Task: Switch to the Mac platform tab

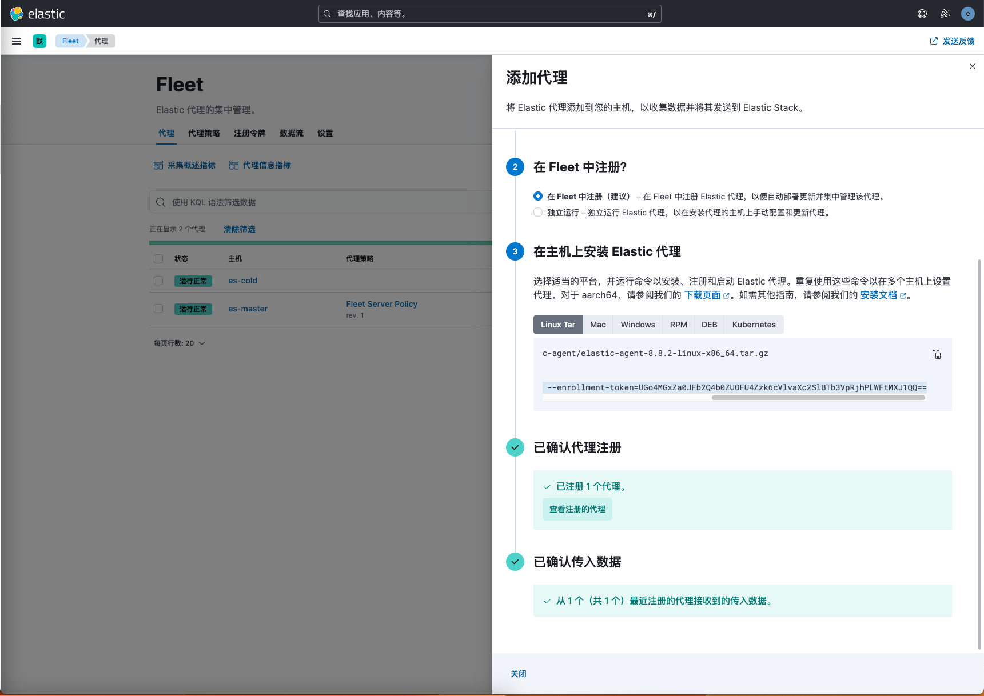Action: tap(598, 325)
